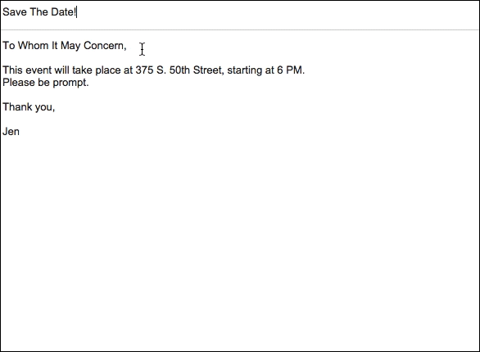Click the time 6 PM in message
The image size is (480, 352).
290,70
